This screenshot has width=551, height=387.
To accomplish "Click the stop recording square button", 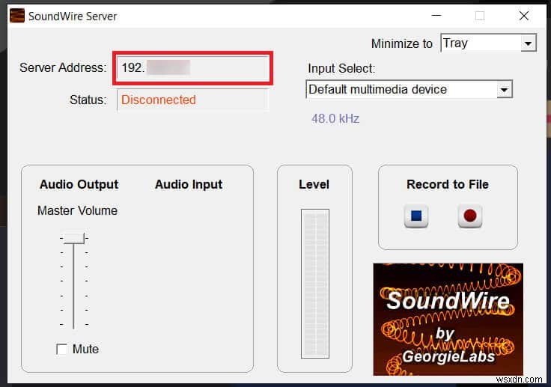I will click(416, 216).
